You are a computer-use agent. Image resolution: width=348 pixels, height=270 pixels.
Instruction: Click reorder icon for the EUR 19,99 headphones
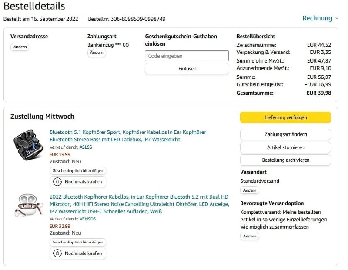(x=57, y=182)
